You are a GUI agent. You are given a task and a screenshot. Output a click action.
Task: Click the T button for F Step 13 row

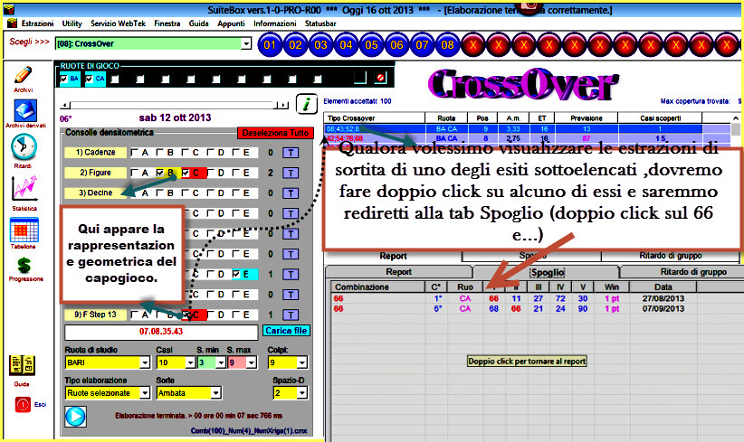coord(291,315)
